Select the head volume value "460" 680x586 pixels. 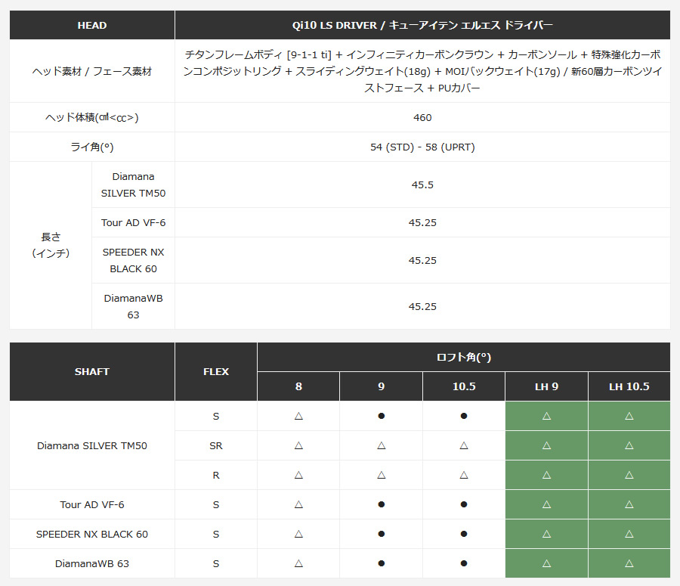tap(422, 118)
